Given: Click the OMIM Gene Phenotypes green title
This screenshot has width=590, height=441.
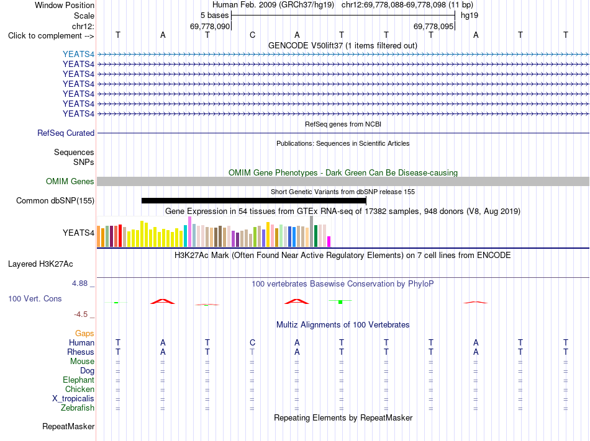Looking at the screenshot, I should coord(343,173).
